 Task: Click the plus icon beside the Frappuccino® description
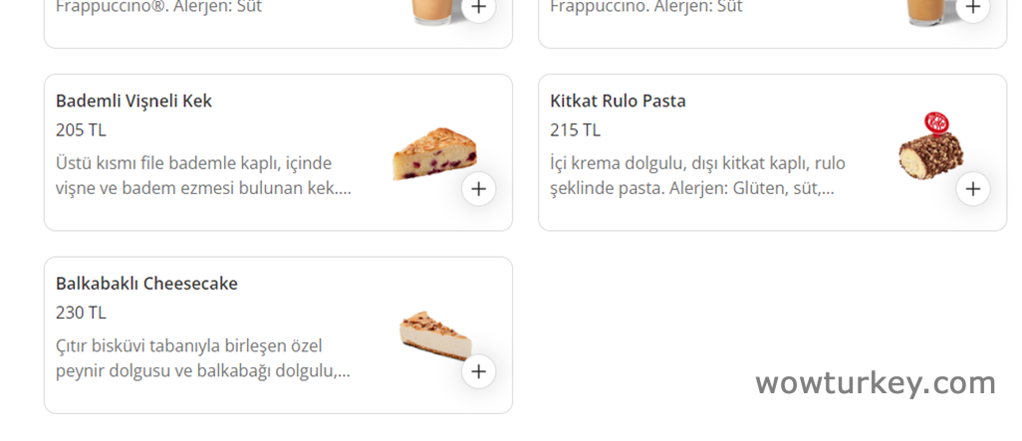[478, 9]
